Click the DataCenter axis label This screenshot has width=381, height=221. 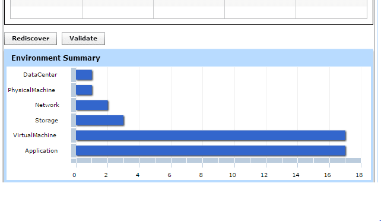40,75
